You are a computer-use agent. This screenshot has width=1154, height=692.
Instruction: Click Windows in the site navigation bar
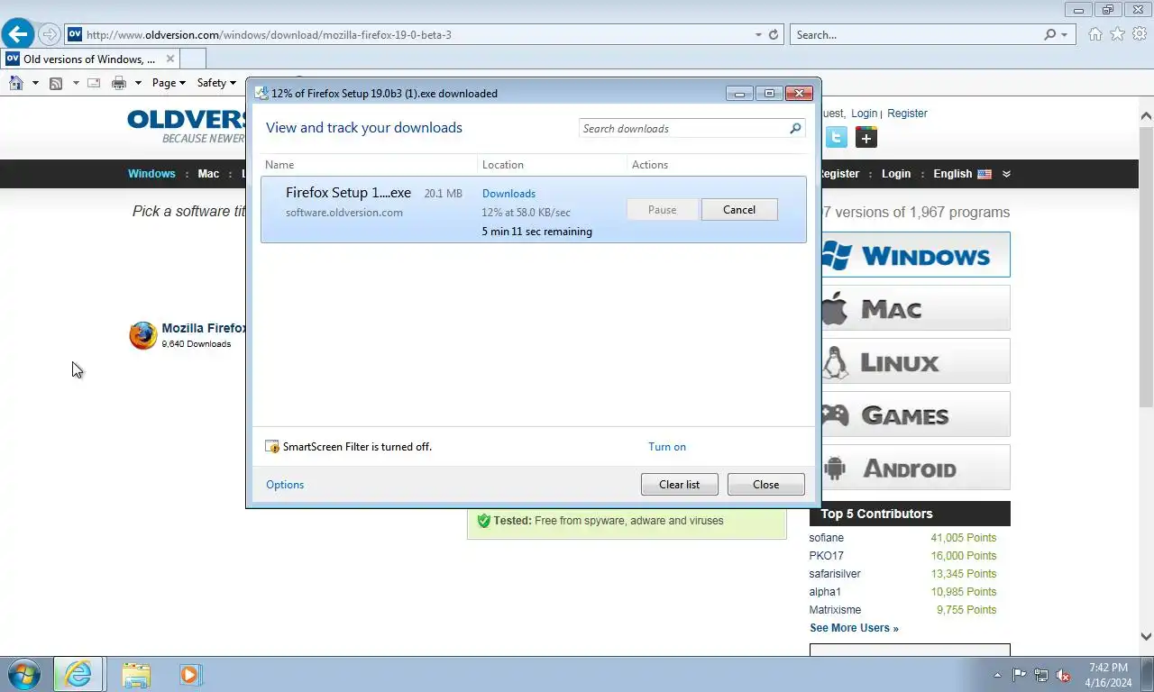pyautogui.click(x=151, y=174)
